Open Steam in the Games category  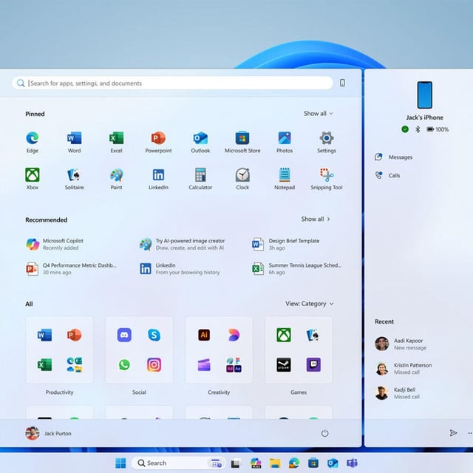(284, 364)
